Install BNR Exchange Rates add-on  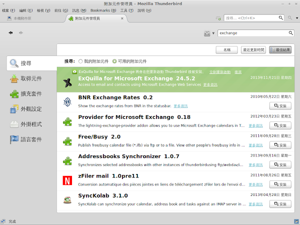point(280,106)
